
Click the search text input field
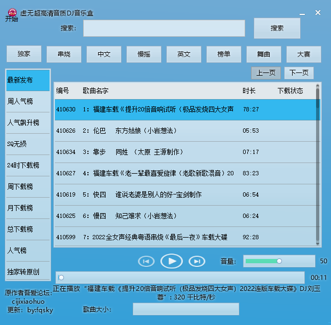pos(164,28)
